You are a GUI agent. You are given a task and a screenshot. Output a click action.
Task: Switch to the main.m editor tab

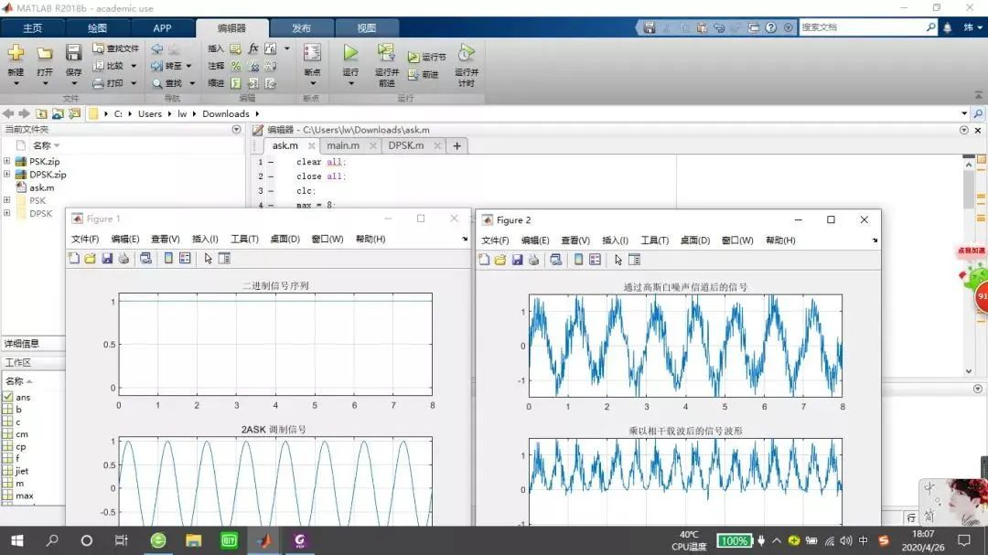pos(343,145)
